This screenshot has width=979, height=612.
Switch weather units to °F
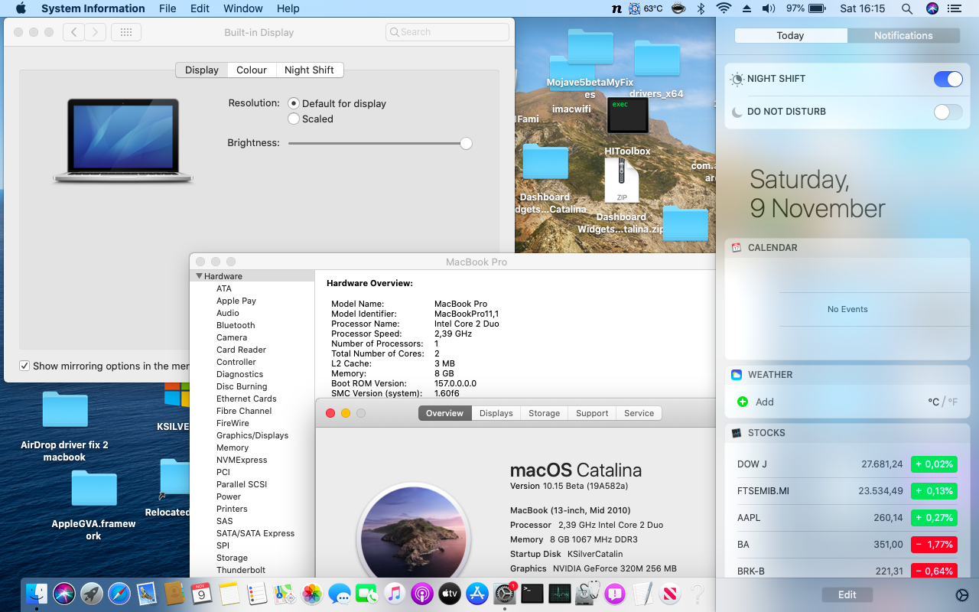952,402
